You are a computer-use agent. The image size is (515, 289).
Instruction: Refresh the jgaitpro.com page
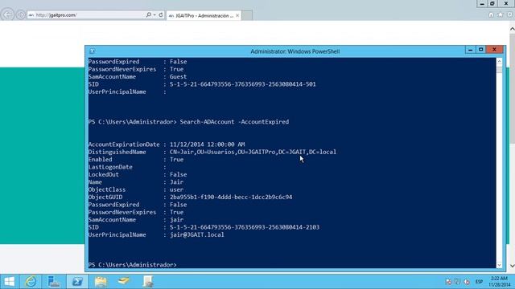click(161, 14)
